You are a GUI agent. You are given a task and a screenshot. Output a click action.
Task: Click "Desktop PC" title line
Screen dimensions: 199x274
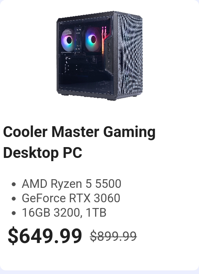(x=43, y=153)
